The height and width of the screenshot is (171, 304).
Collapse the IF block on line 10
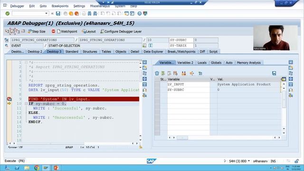(26, 104)
